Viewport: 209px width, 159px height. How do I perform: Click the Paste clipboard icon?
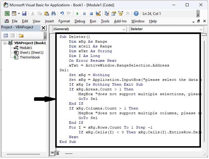pos(46,13)
